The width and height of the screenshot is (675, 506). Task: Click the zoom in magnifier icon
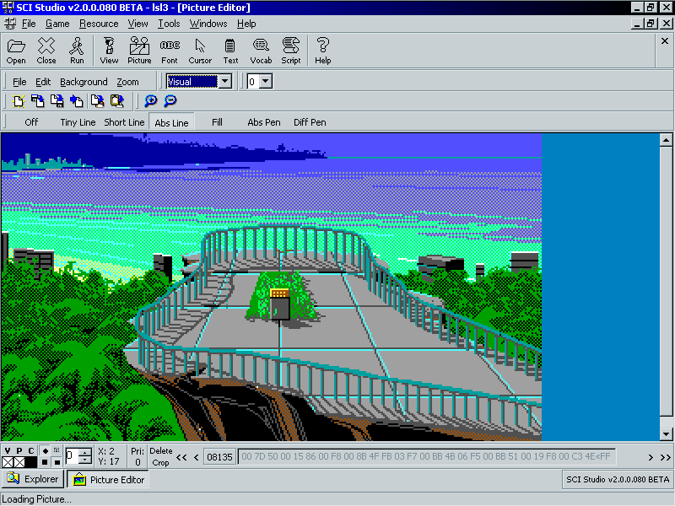coord(151,101)
